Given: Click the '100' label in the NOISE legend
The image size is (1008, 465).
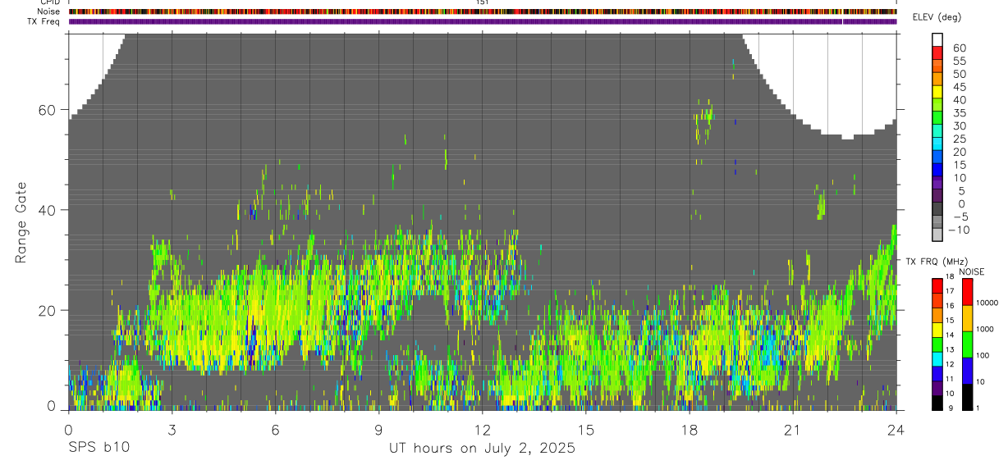Looking at the screenshot, I should pyautogui.click(x=983, y=355).
